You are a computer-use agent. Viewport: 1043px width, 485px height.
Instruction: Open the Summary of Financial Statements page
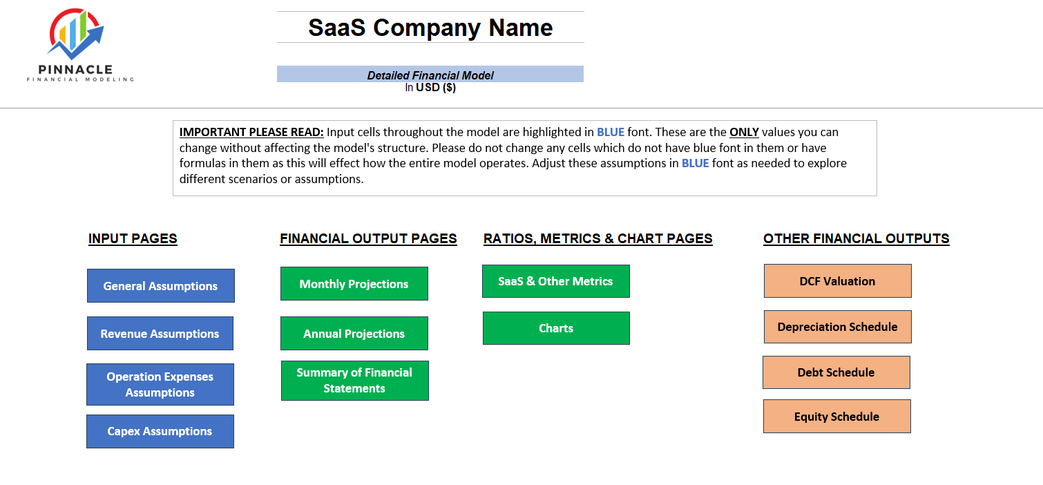click(x=354, y=381)
